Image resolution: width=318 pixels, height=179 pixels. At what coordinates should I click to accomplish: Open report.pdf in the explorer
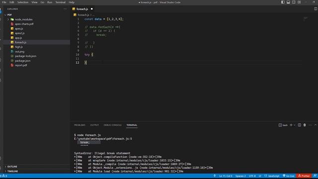coord(21,65)
